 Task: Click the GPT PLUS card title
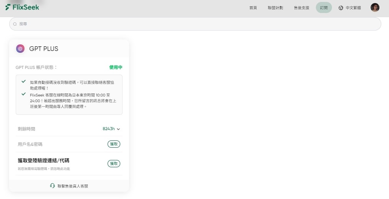[x=44, y=49]
